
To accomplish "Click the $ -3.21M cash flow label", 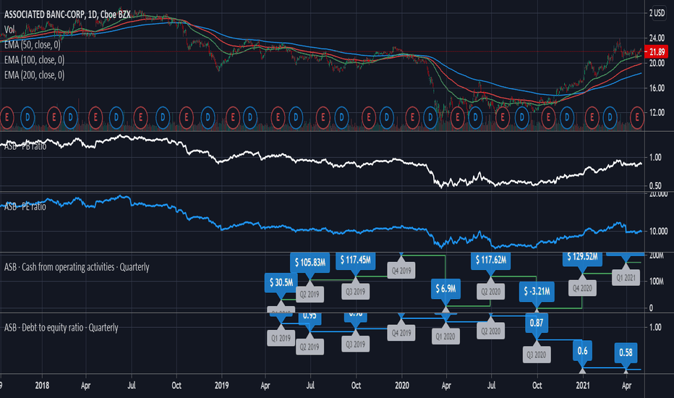I will click(x=537, y=292).
